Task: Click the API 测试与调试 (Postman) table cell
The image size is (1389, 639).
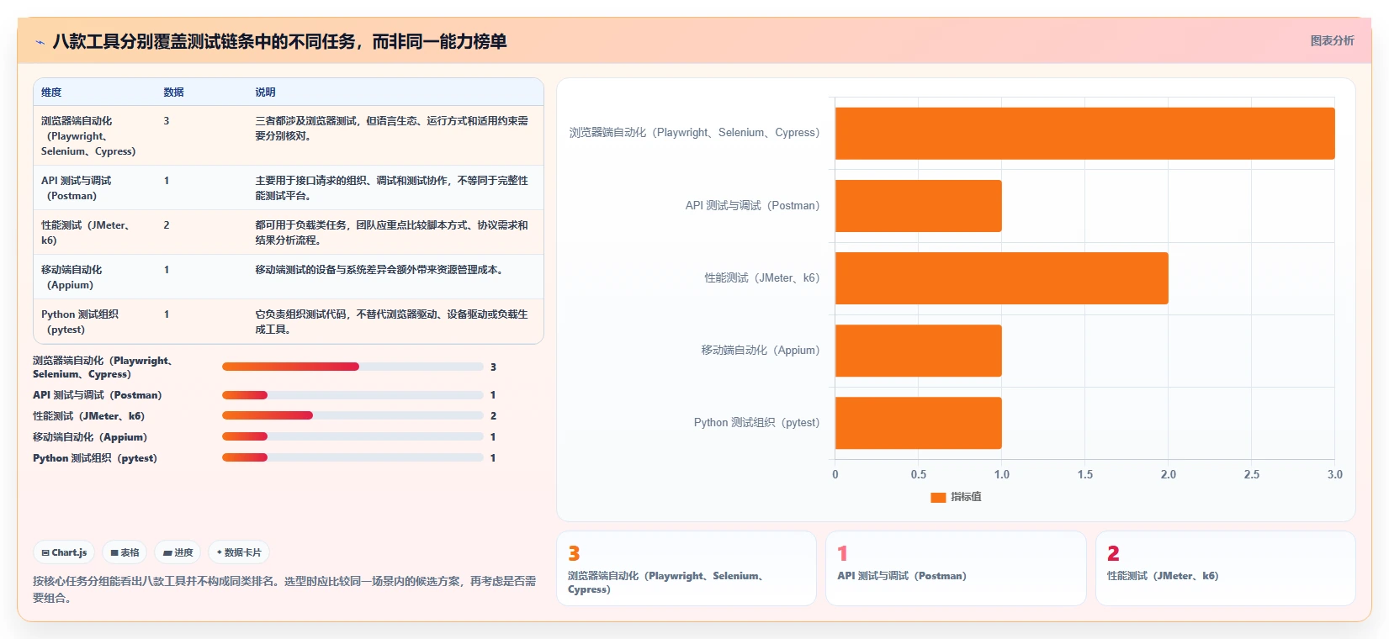Action: click(x=94, y=188)
